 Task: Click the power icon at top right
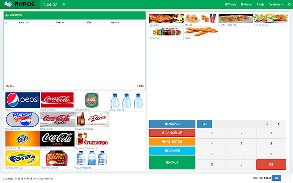pyautogui.click(x=289, y=4)
